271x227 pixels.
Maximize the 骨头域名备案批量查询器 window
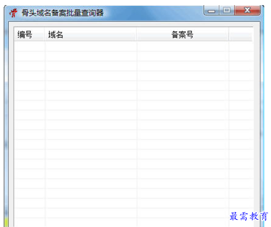pos(227,10)
